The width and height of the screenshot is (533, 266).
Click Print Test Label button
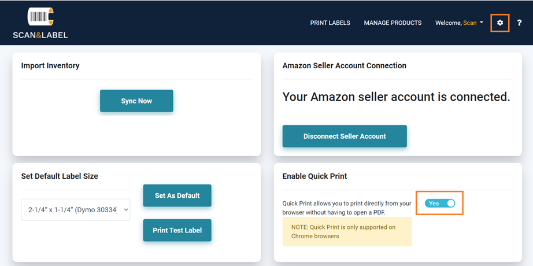(x=177, y=230)
